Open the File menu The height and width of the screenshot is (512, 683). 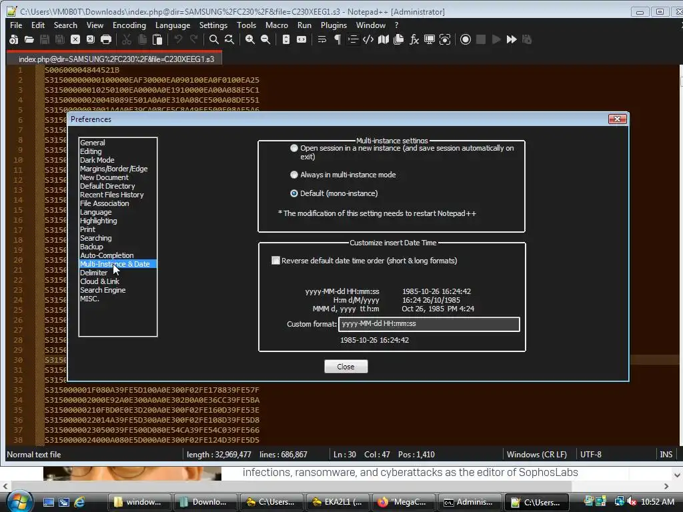point(16,25)
